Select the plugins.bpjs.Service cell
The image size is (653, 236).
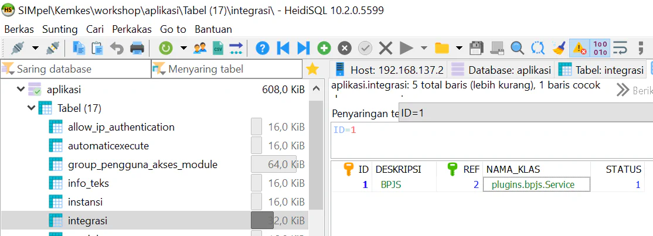pos(536,185)
